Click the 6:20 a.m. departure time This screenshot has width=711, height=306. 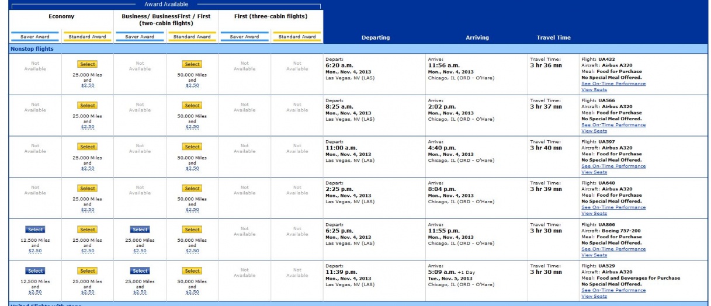[339, 65]
